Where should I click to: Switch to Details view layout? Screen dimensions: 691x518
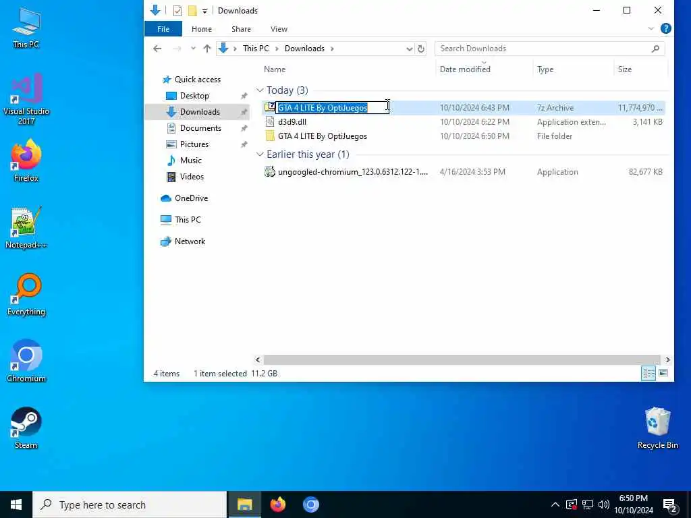(x=648, y=374)
